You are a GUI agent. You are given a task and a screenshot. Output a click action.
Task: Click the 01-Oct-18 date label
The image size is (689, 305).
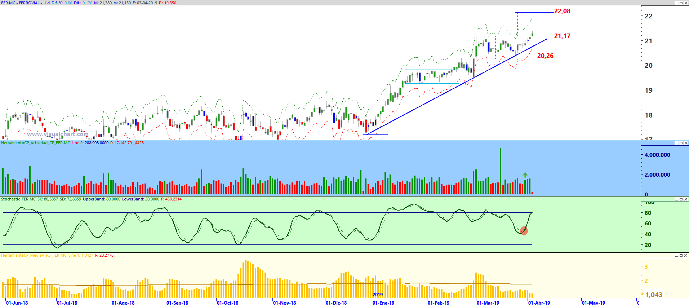tap(227, 302)
